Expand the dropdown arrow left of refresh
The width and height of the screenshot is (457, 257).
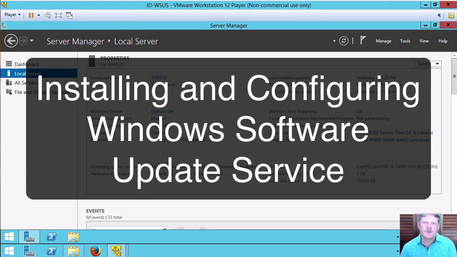coord(334,41)
